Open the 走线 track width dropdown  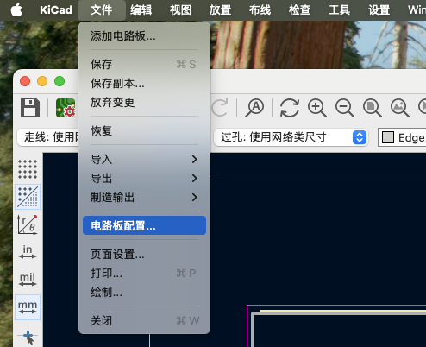tap(47, 137)
